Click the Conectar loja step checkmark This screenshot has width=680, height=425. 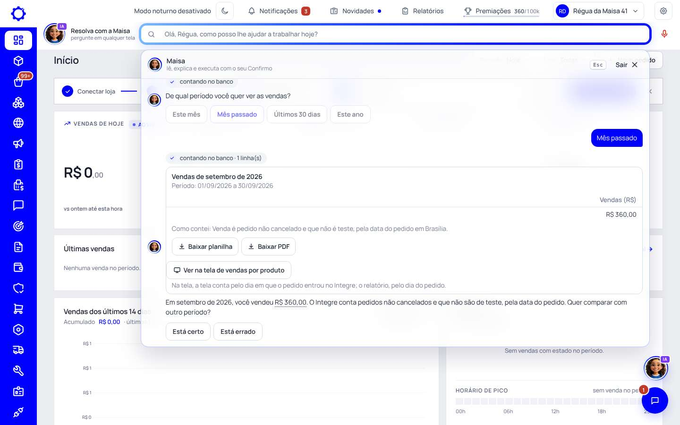(68, 91)
